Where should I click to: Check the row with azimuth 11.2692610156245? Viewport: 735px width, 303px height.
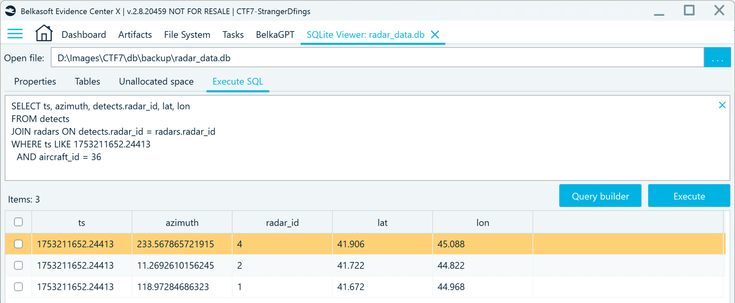pyautogui.click(x=18, y=265)
